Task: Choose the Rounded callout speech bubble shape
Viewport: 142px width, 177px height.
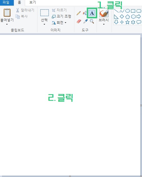Action: click(x=139, y=22)
